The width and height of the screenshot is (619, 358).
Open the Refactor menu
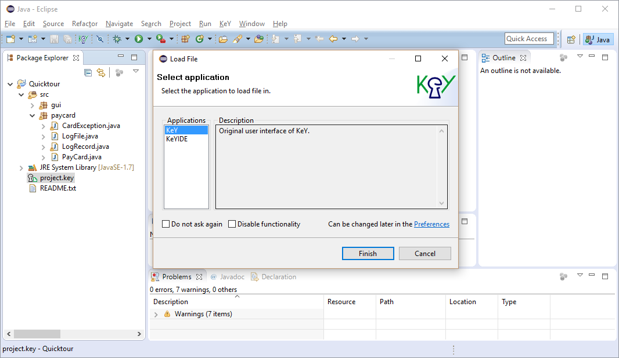coord(84,24)
